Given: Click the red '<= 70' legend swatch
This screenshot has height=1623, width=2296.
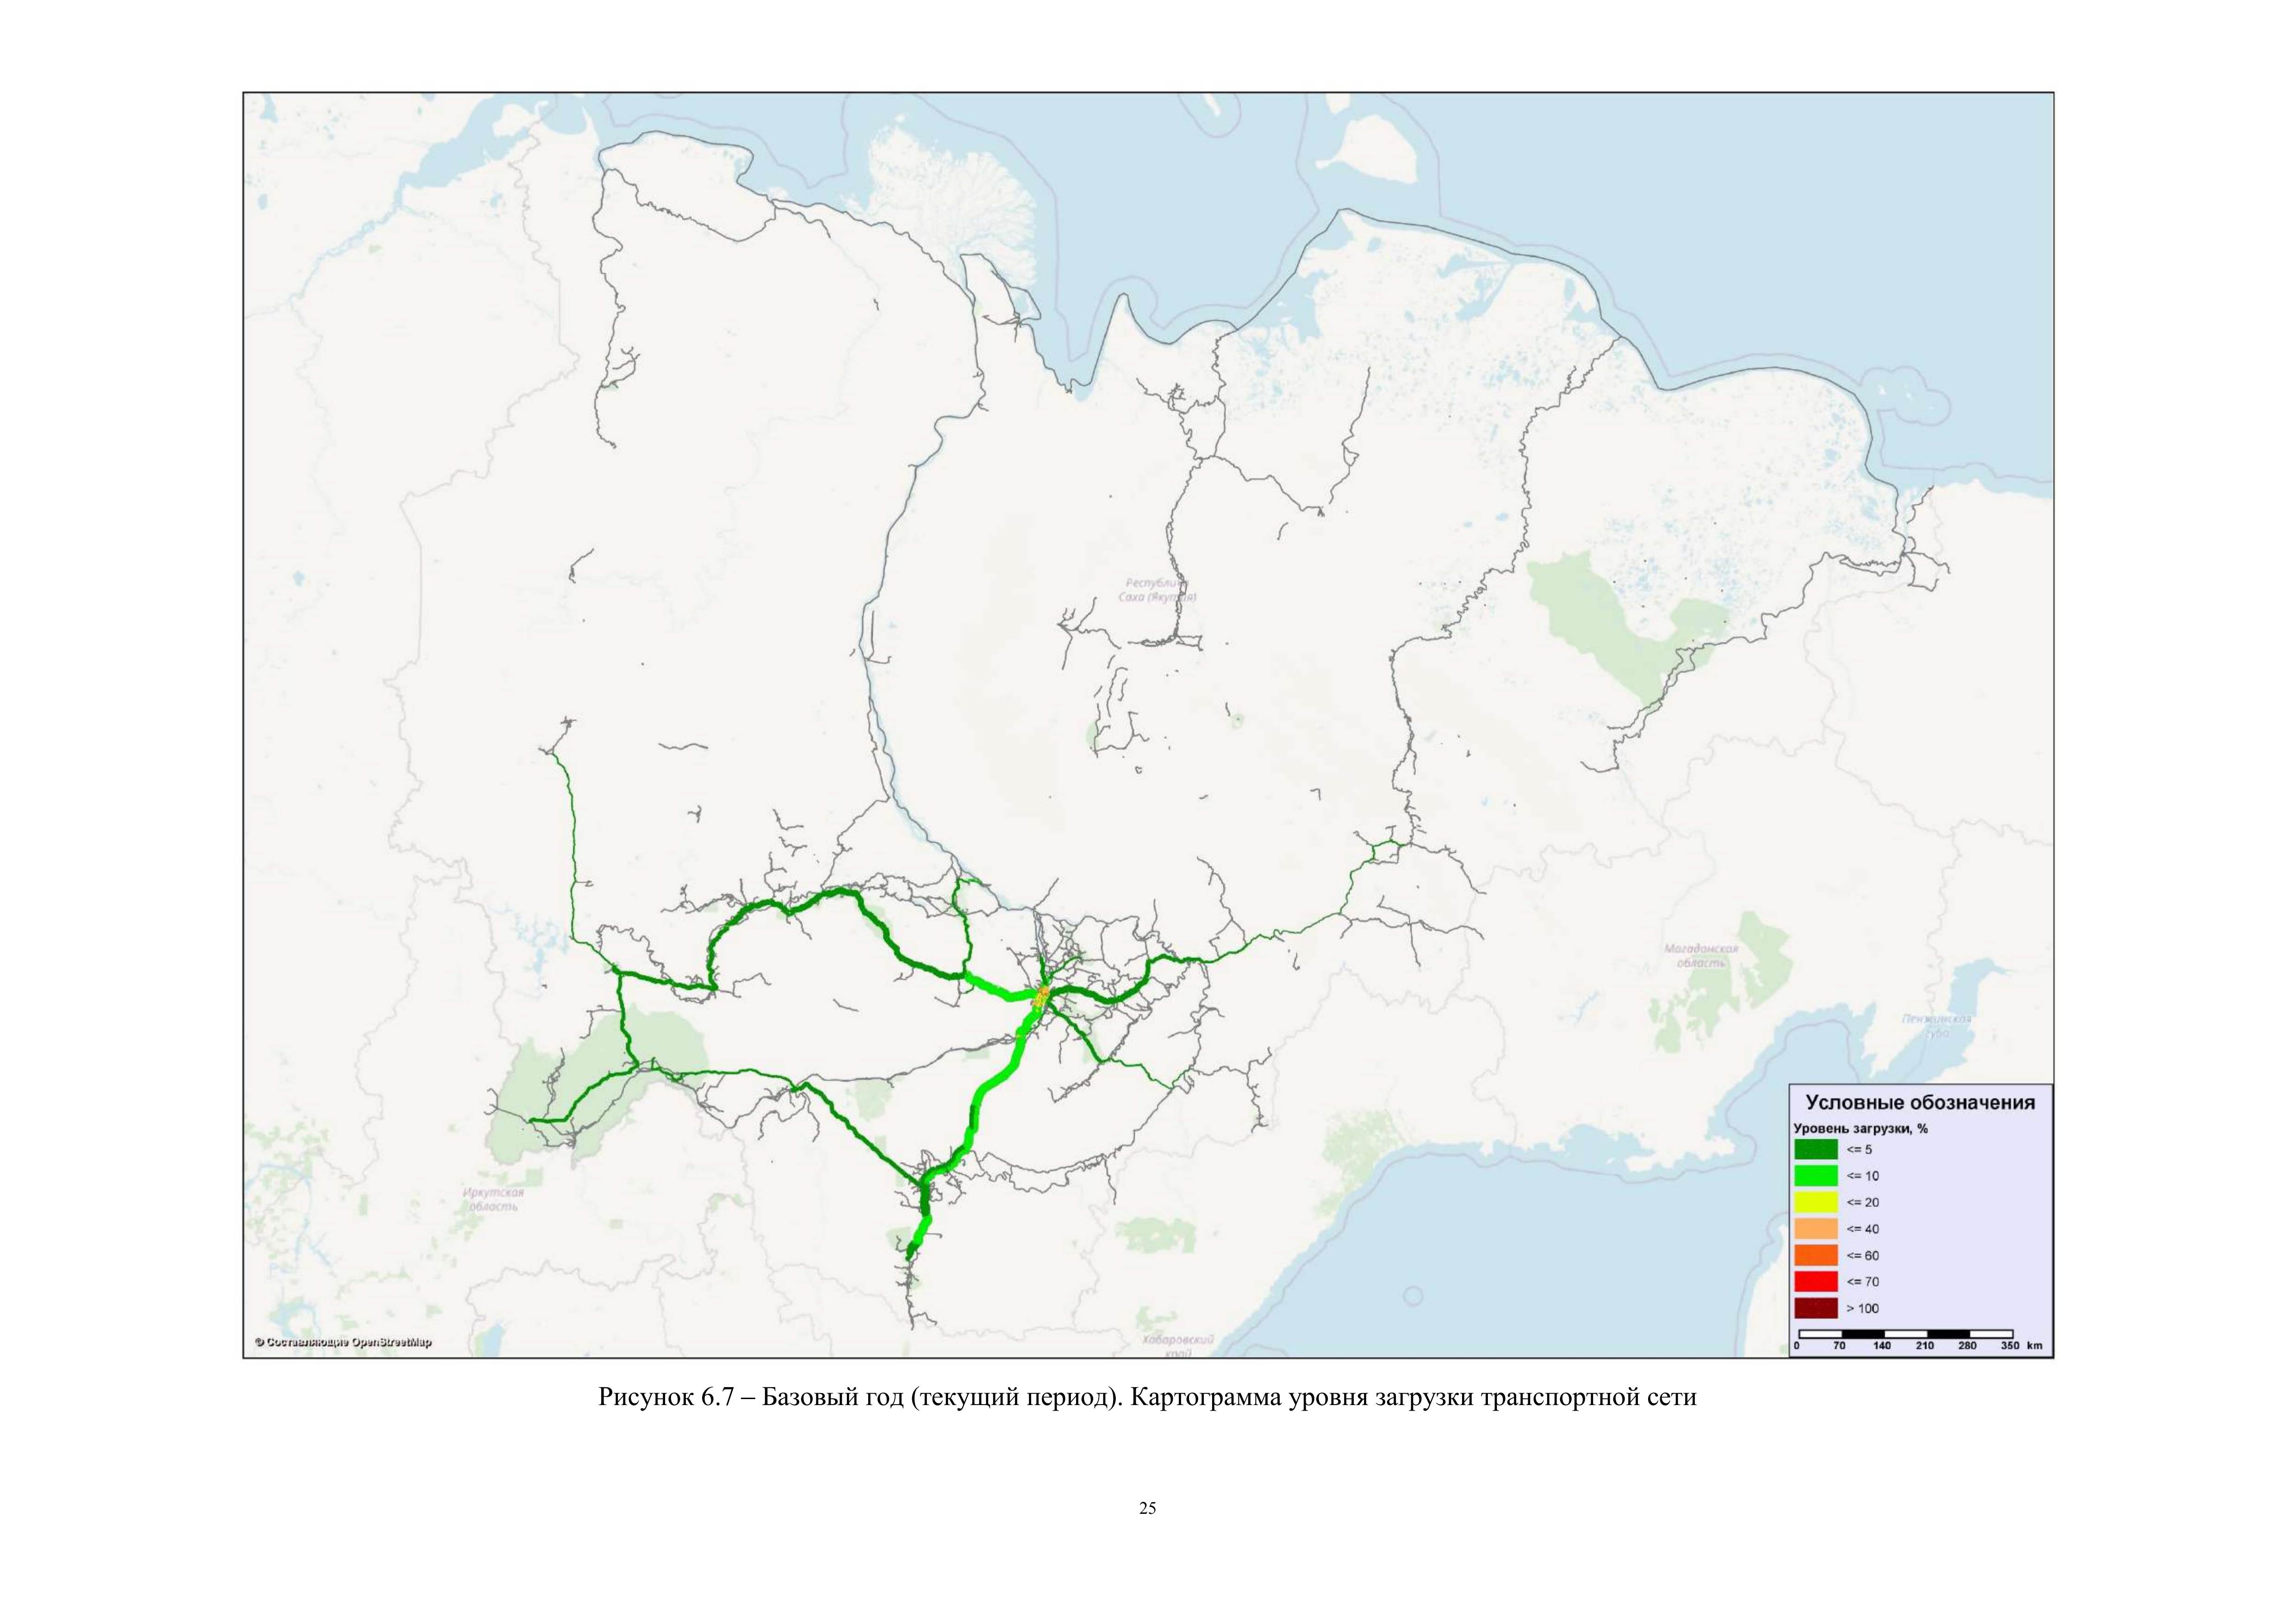Looking at the screenshot, I should coord(1815,1281).
